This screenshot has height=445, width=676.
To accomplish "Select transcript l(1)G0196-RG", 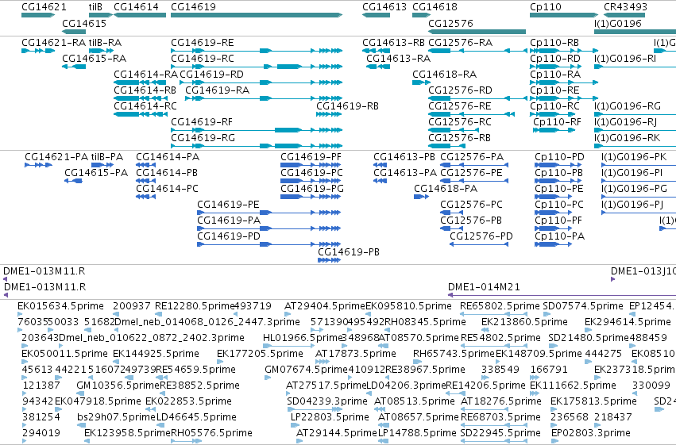I will 628,106.
